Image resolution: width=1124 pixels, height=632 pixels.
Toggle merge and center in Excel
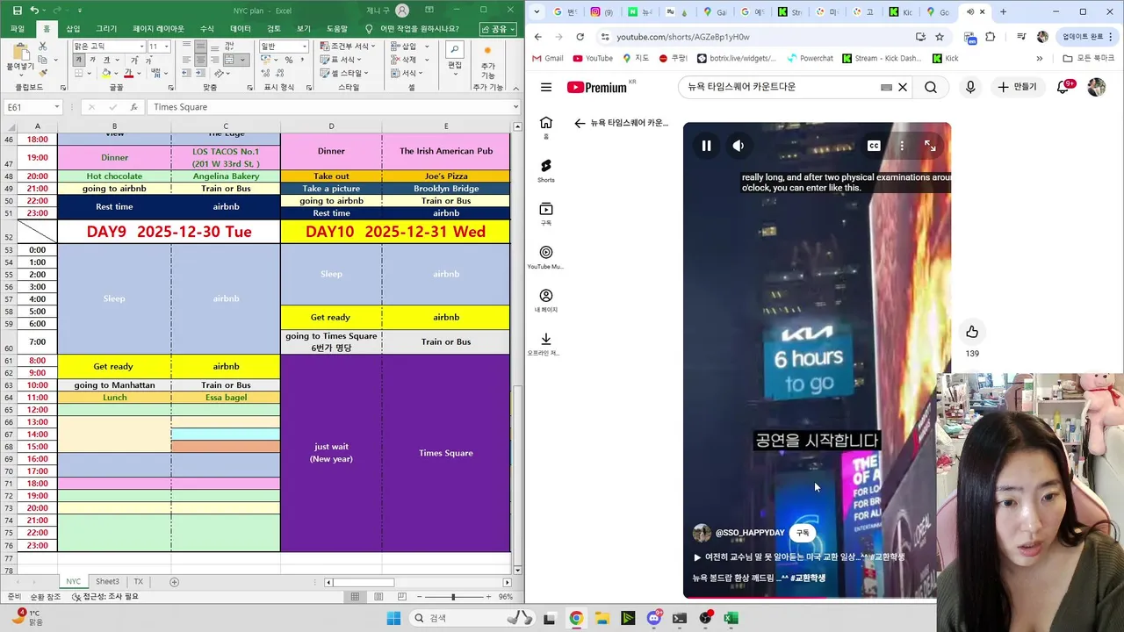coord(230,60)
